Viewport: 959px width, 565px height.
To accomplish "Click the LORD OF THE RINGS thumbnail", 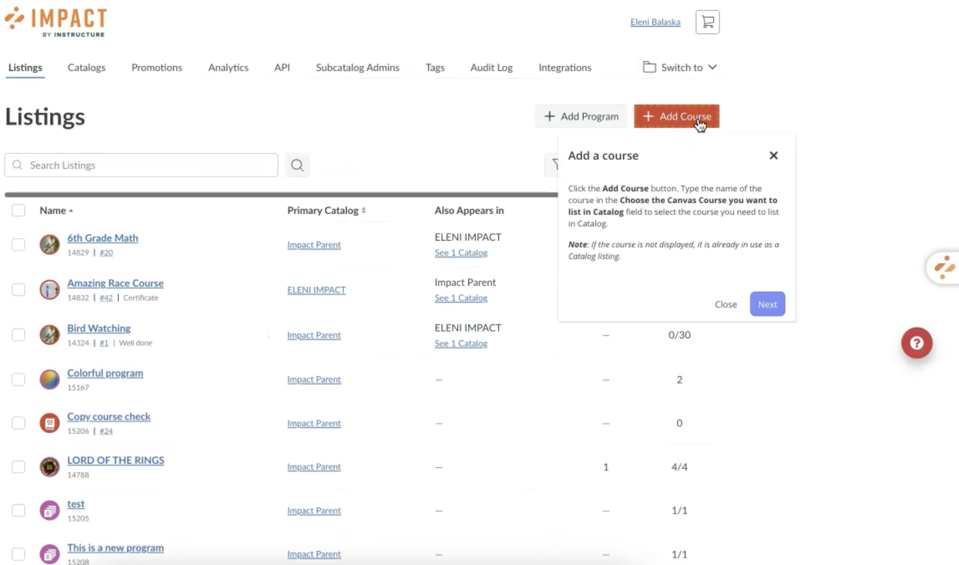I will pos(49,466).
